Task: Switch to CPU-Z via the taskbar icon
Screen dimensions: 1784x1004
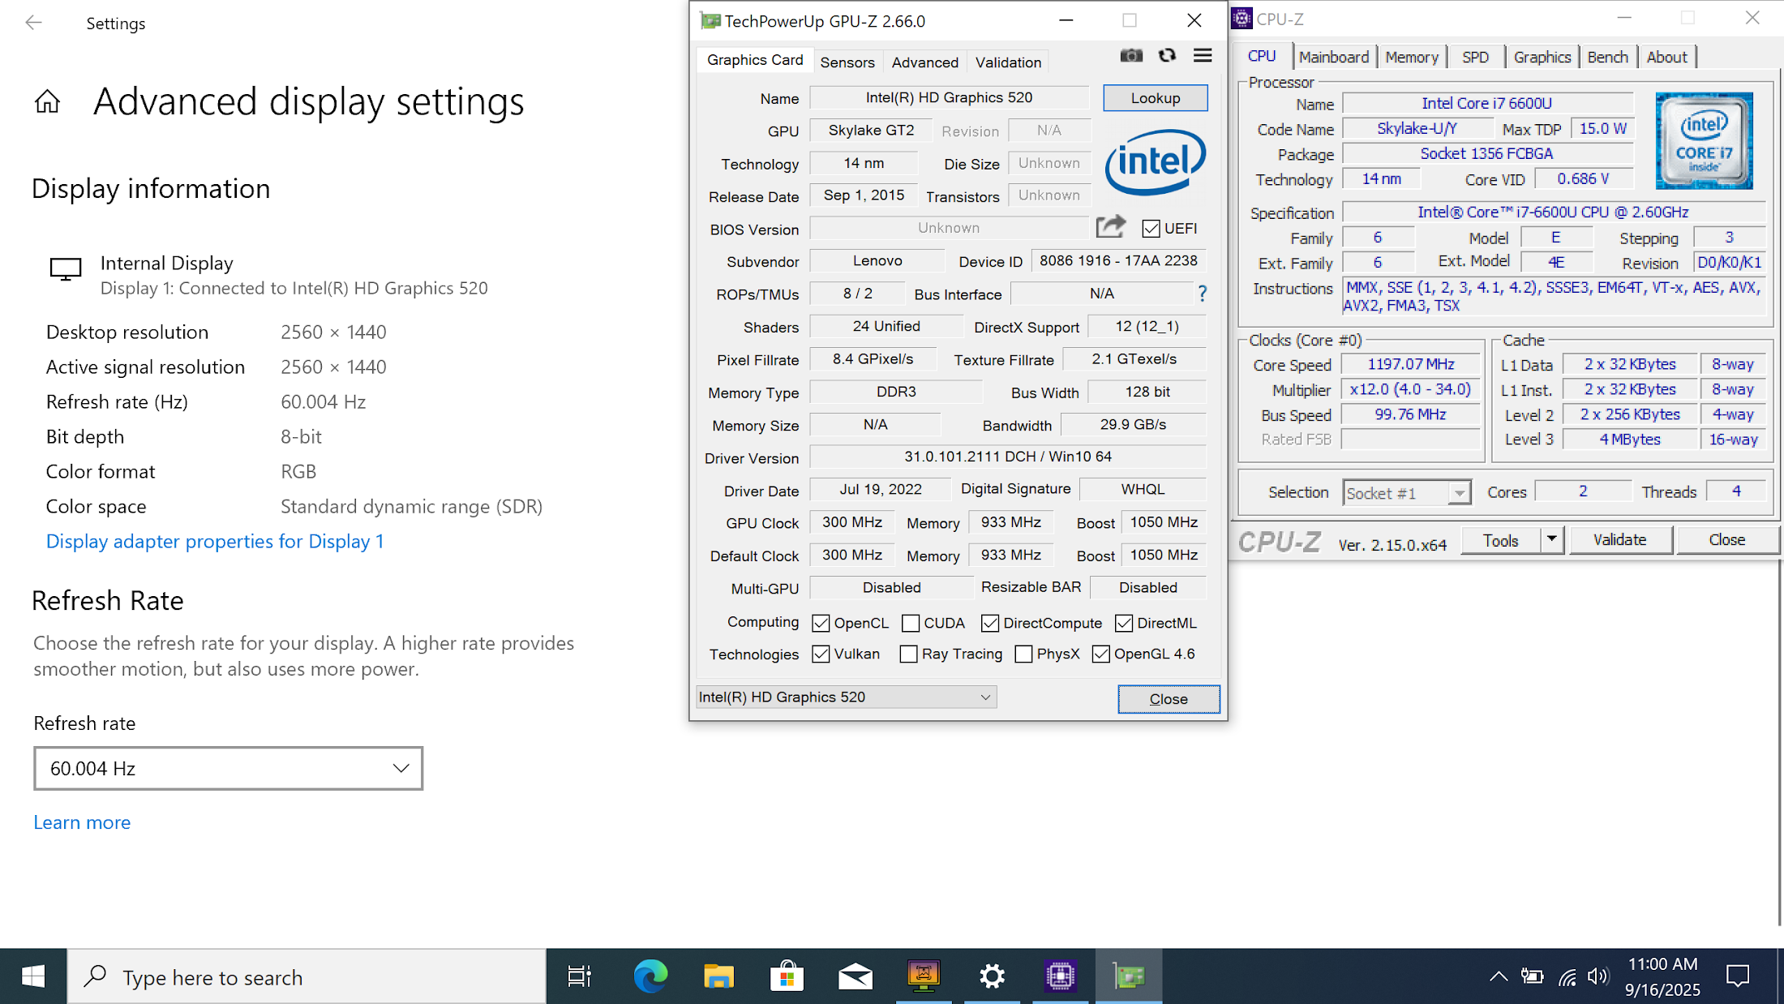Action: 1060,976
